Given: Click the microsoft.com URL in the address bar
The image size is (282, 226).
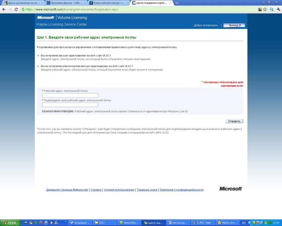Looking at the screenshot, I should [72, 10].
